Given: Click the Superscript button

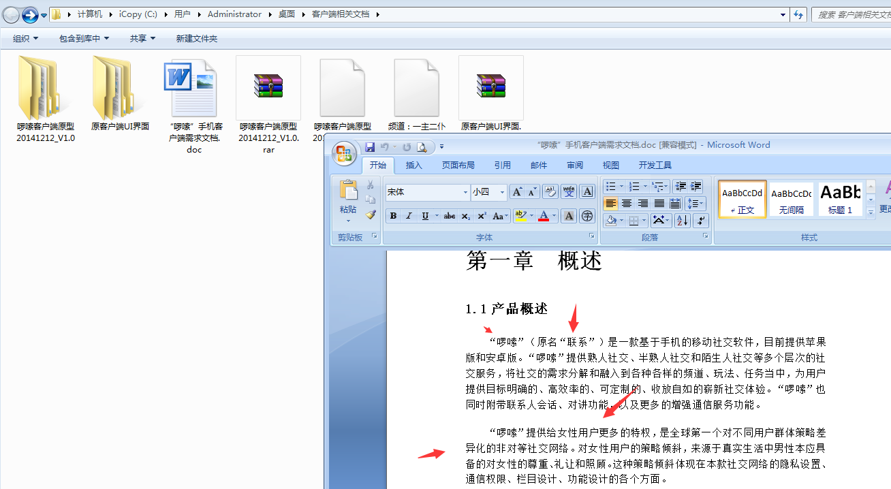Looking at the screenshot, I should point(481,216).
